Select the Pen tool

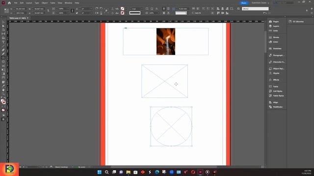point(3,50)
